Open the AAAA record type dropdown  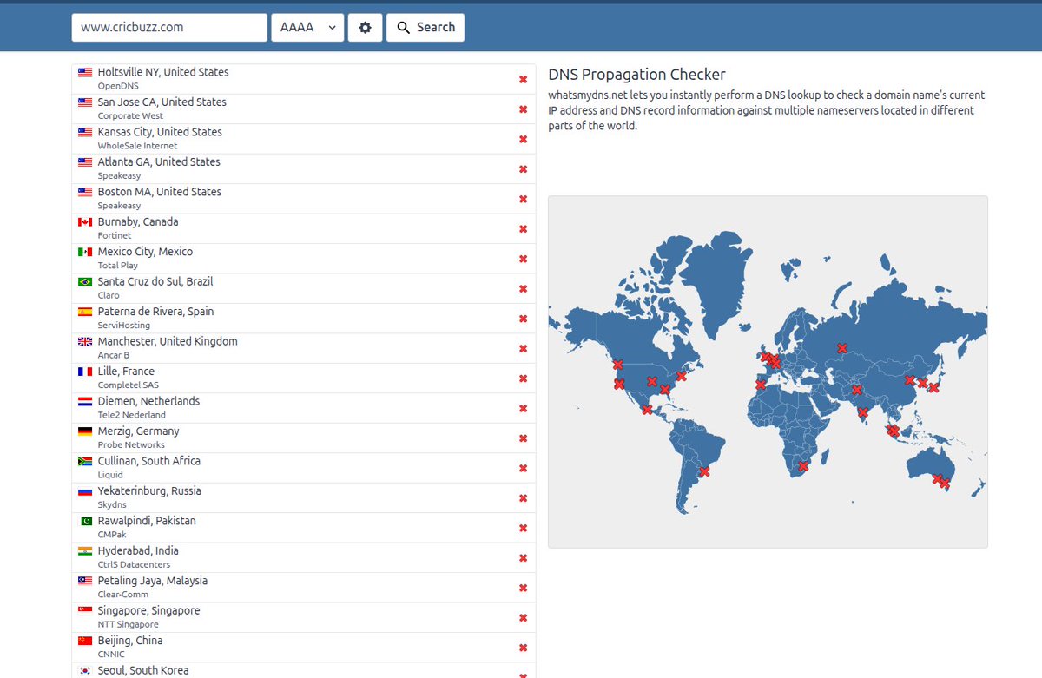(x=307, y=27)
